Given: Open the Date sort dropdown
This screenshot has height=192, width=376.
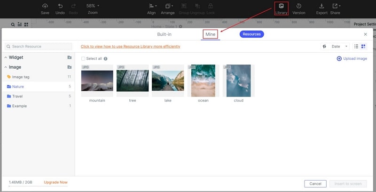Looking at the screenshot, I should pos(339,46).
